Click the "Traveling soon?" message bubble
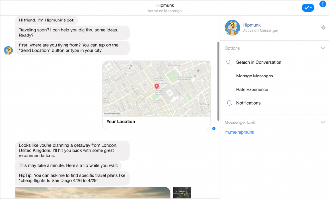329x199 pixels. (72, 33)
